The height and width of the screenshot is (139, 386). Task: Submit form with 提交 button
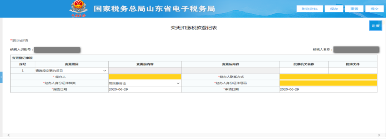(x=375, y=9)
